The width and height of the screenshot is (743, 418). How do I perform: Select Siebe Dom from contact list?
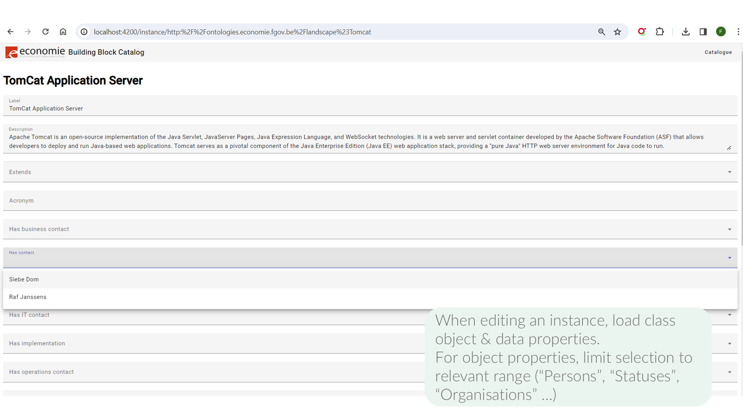pyautogui.click(x=24, y=279)
